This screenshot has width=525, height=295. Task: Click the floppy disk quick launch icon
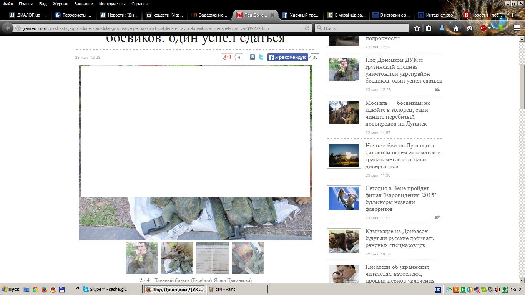pos(61,290)
